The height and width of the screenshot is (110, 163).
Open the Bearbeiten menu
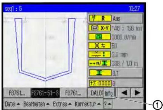(36, 104)
